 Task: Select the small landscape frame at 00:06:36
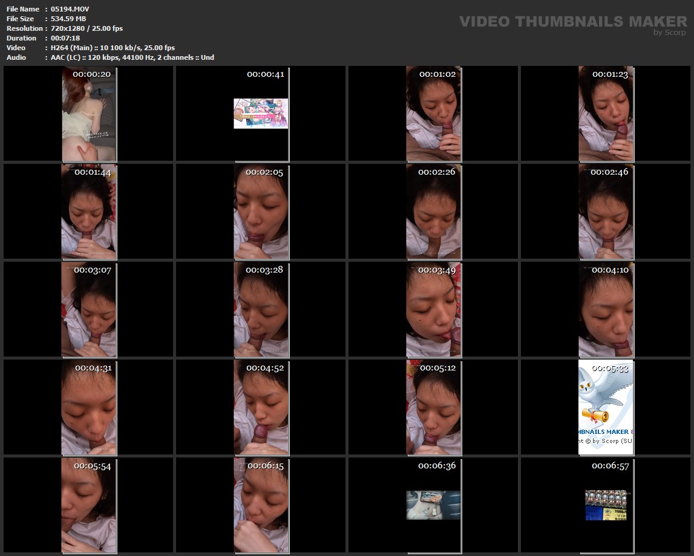(x=433, y=505)
